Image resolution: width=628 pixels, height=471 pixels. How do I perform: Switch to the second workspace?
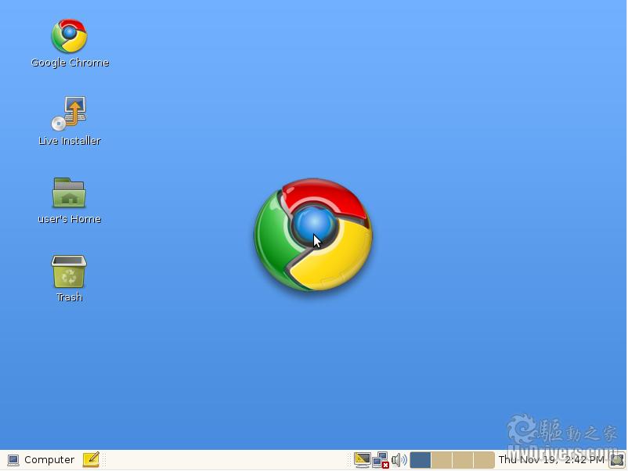(x=442, y=460)
